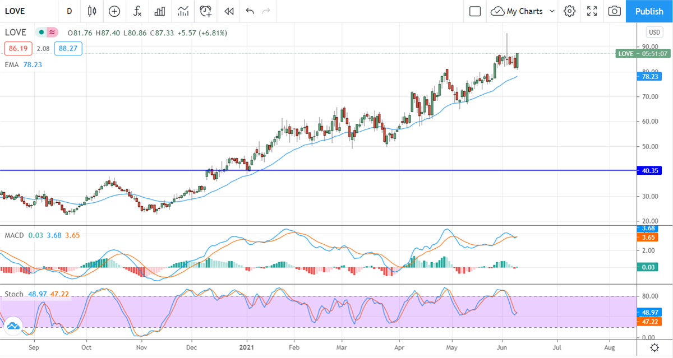Open the Indicators fx menu

(x=137, y=11)
